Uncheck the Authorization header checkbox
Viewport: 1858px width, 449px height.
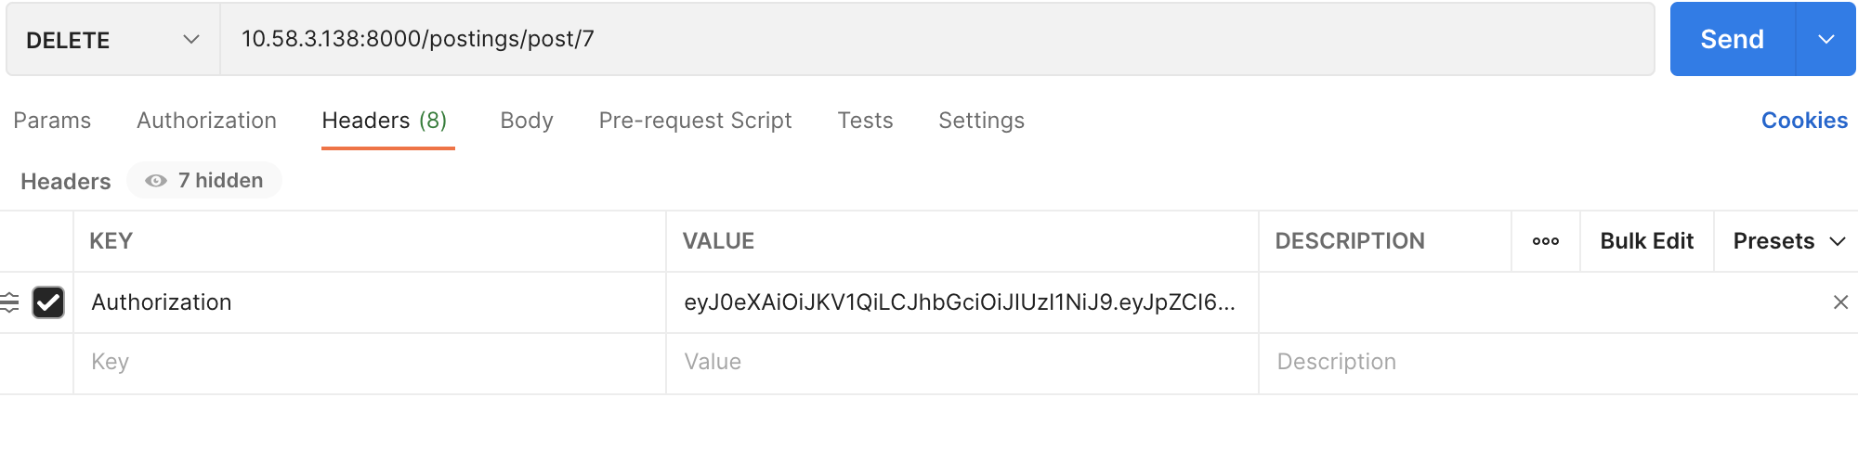click(x=48, y=302)
